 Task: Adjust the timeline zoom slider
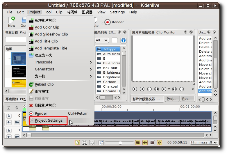(119, 143)
